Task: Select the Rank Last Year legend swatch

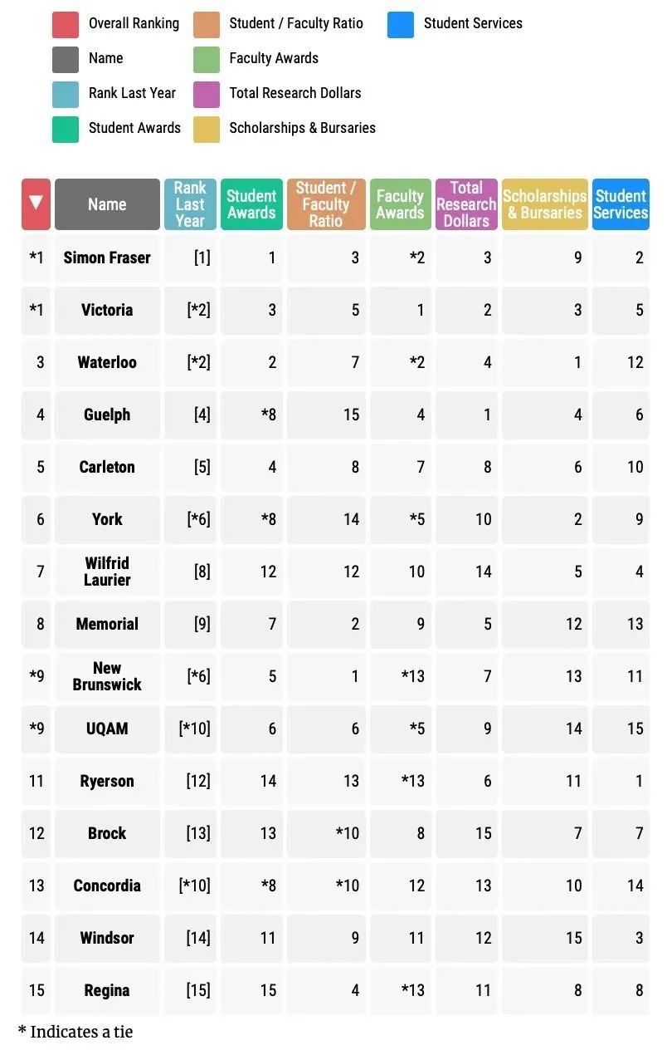Action: pos(66,95)
